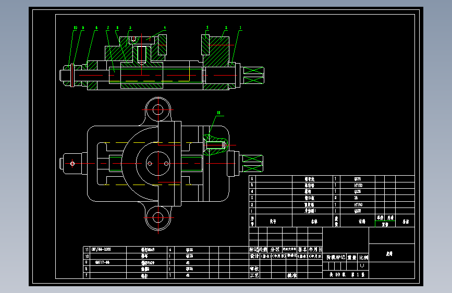
Task: Click the standard code cell in row 9
Action: click(108, 262)
